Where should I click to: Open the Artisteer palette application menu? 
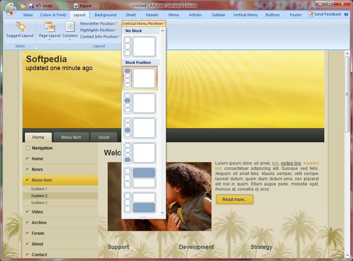point(10,9)
